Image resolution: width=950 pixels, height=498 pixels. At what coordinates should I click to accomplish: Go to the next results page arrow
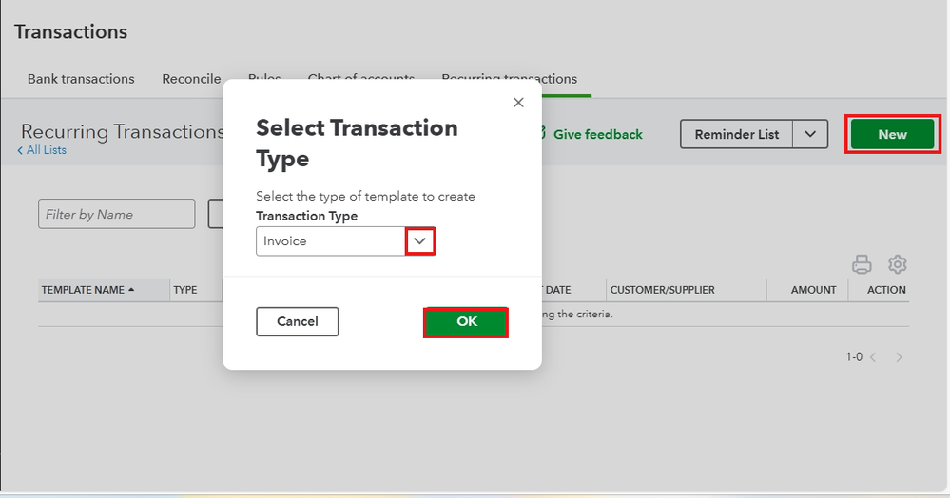(899, 357)
